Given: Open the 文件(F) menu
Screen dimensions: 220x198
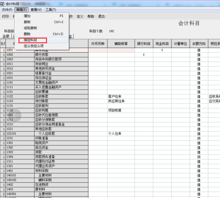Looking at the screenshot, I should tap(7, 10).
